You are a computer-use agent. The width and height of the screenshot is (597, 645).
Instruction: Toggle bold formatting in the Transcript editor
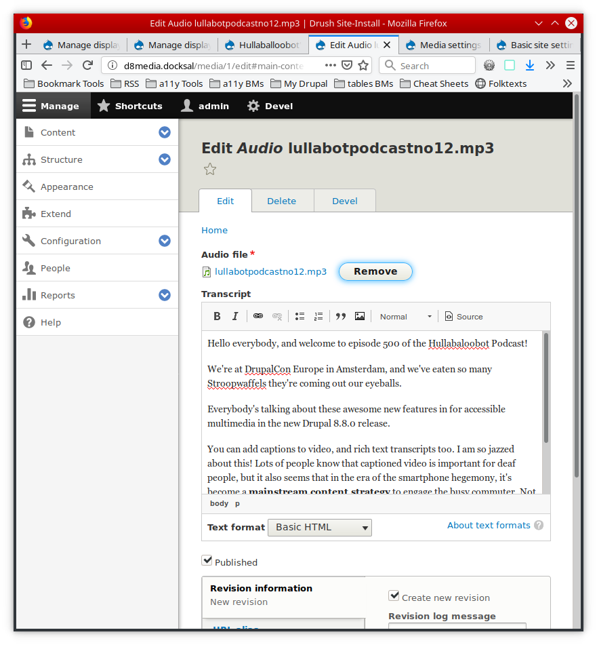217,316
